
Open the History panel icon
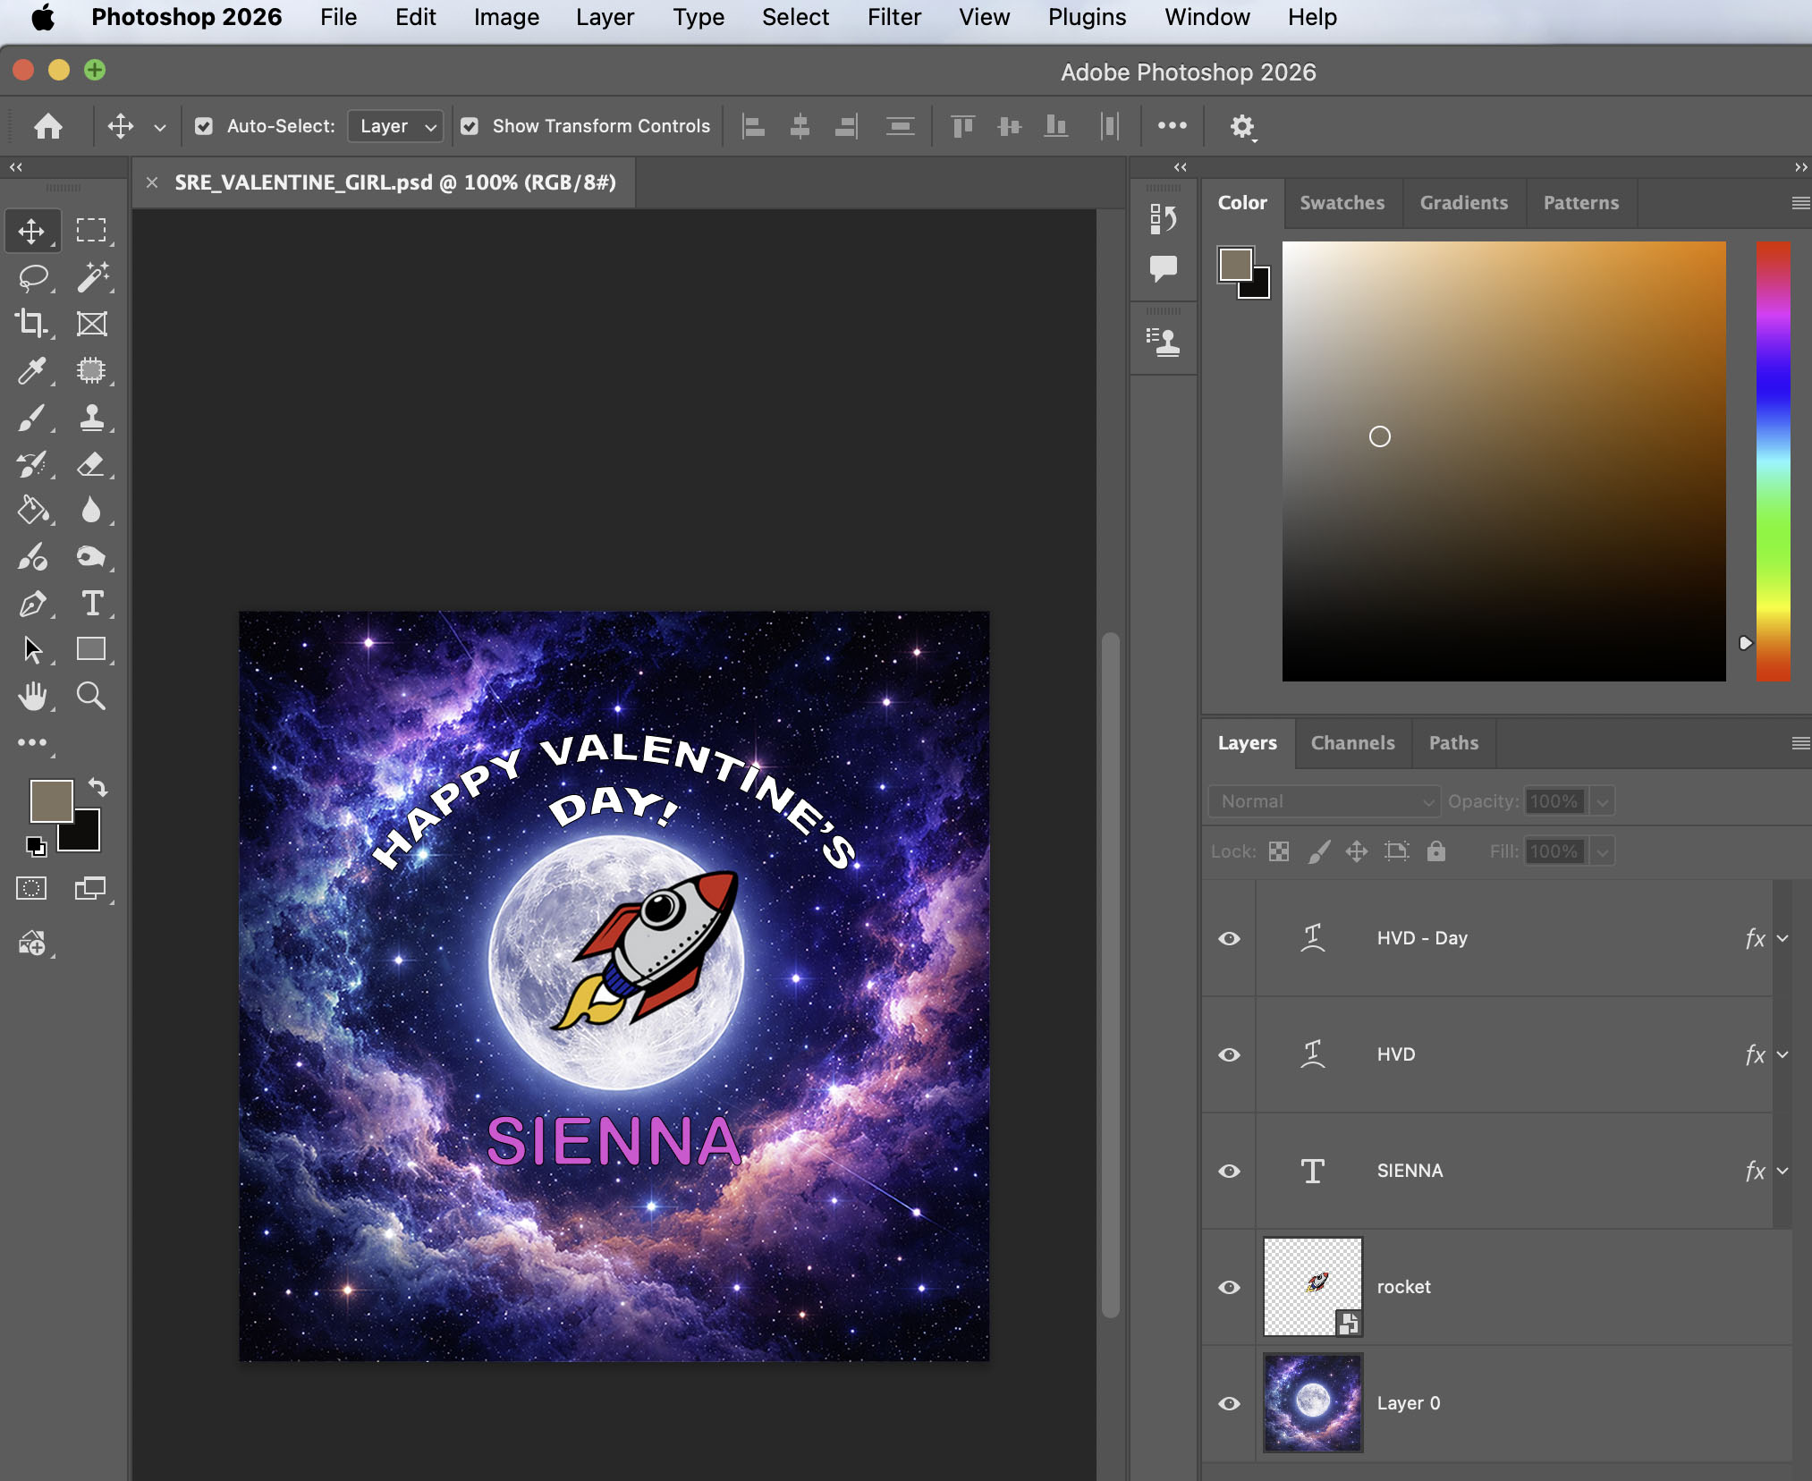tap(1163, 218)
